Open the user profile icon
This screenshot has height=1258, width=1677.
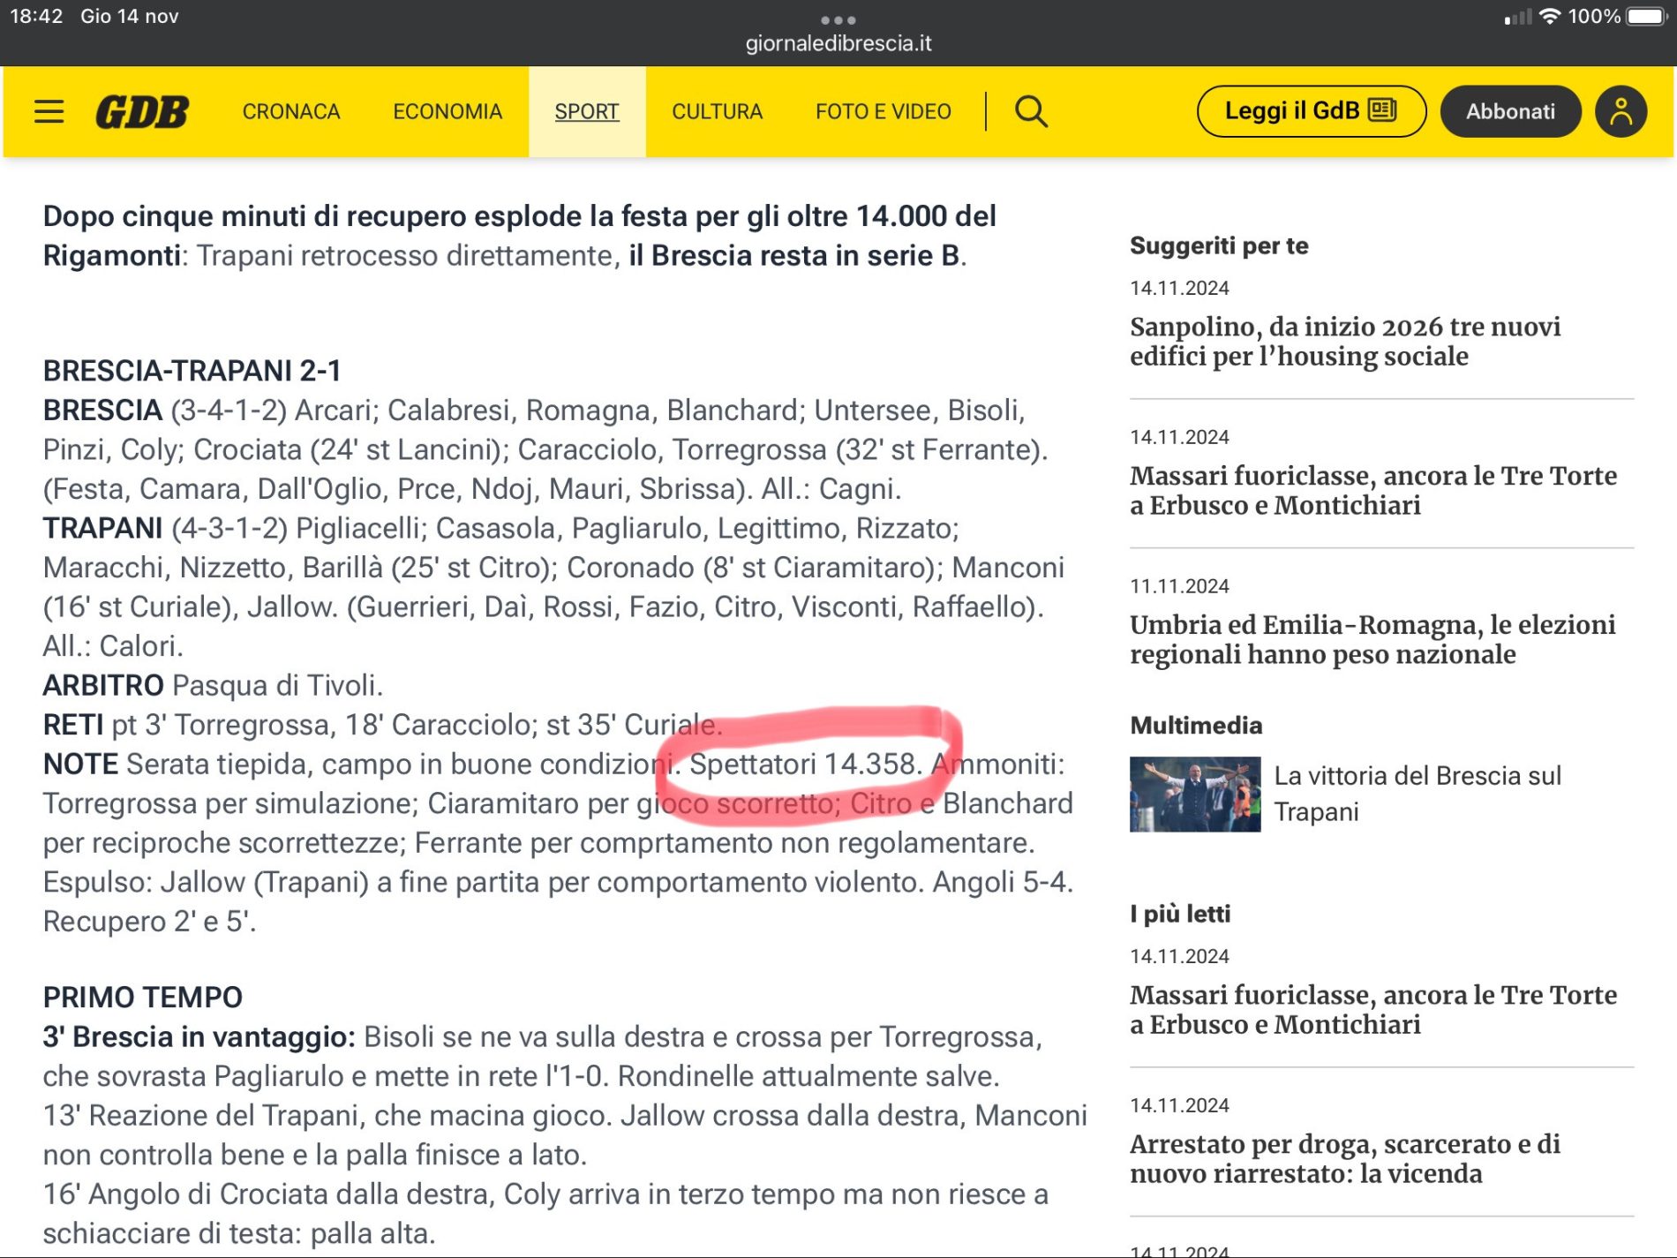tap(1621, 112)
